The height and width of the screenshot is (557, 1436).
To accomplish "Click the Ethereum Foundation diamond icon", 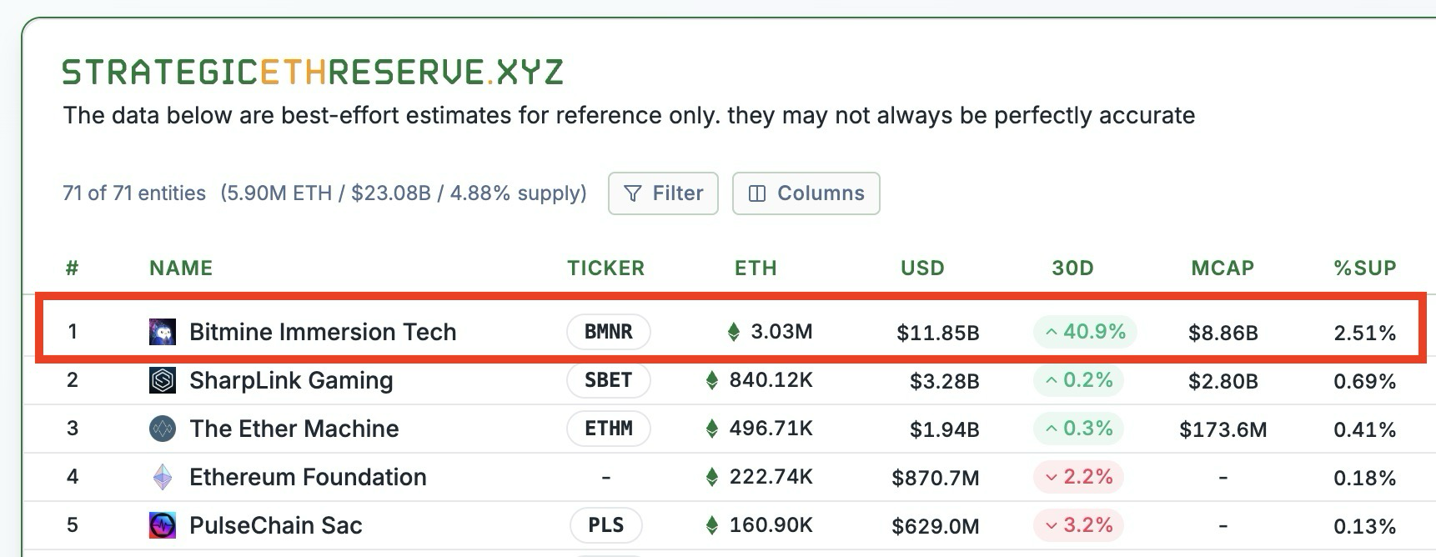I will (x=163, y=477).
